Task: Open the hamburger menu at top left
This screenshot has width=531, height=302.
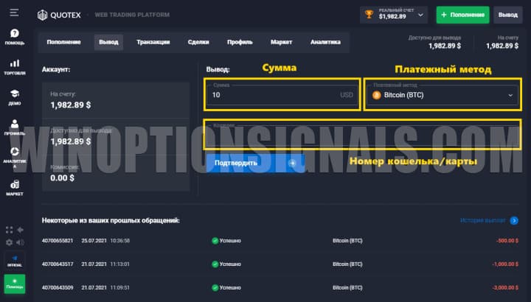Action: (x=15, y=13)
